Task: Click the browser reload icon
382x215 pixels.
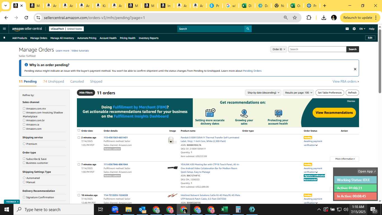Action: click(x=26, y=18)
